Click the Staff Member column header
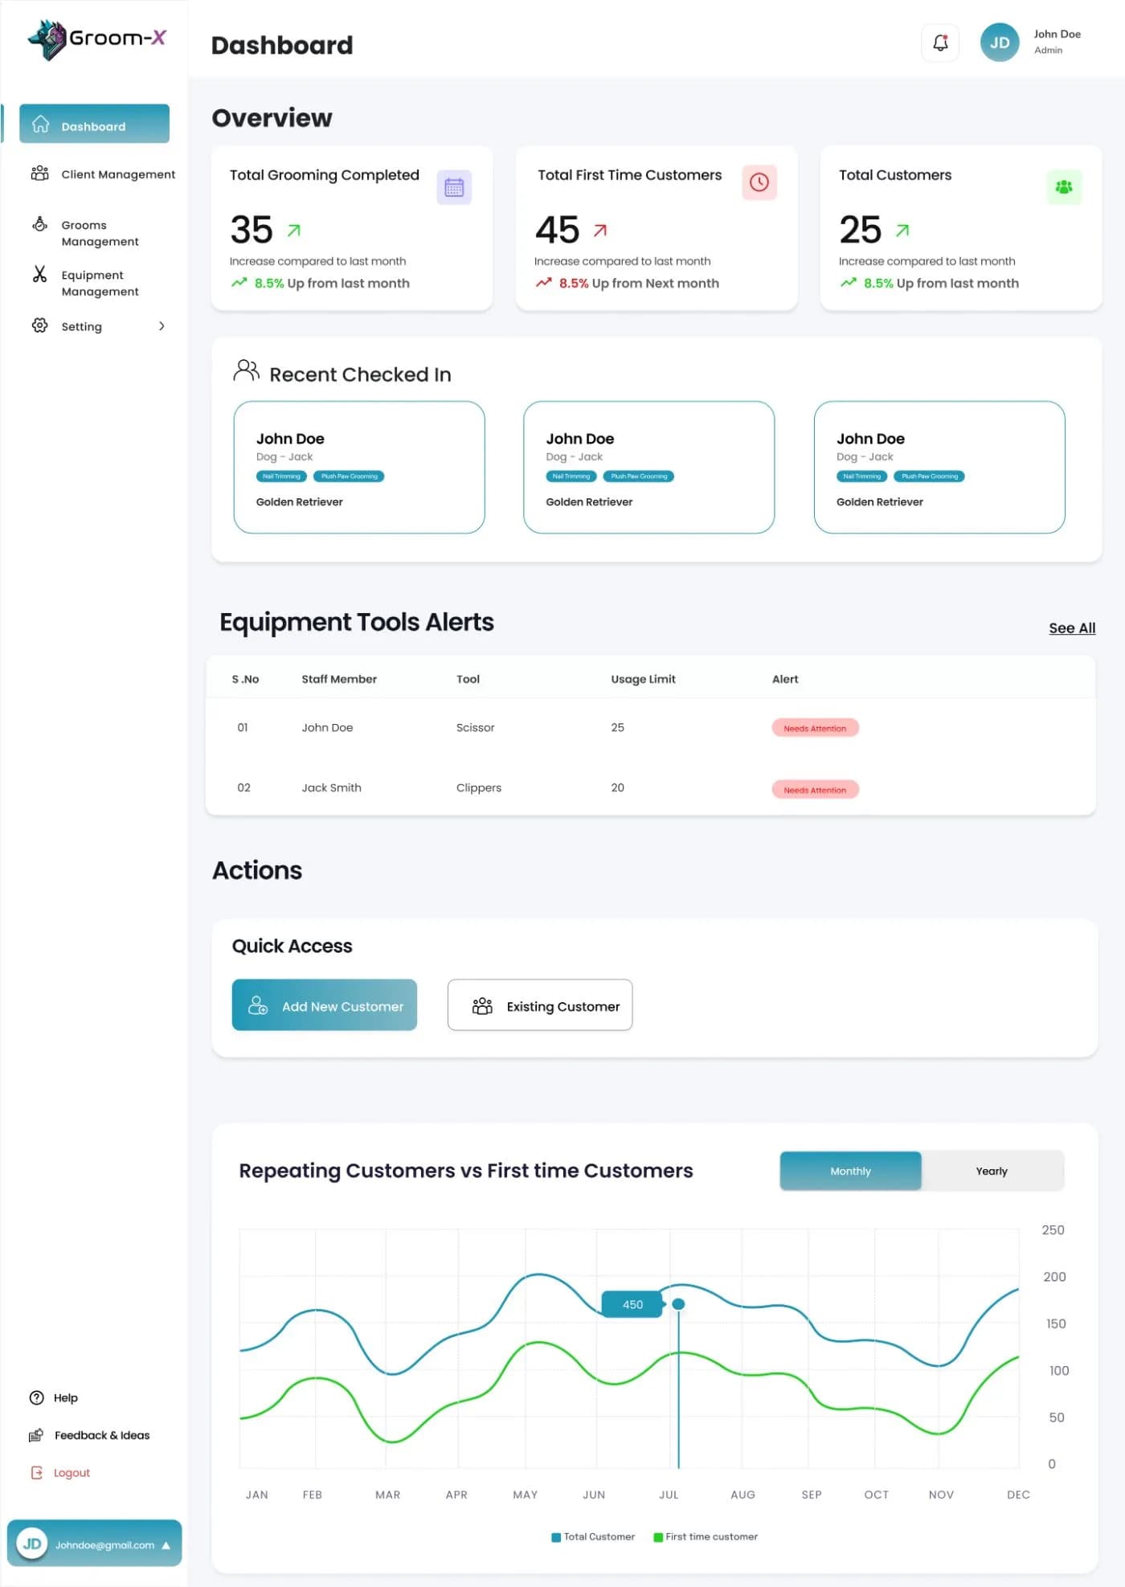The height and width of the screenshot is (1587, 1125). click(339, 679)
